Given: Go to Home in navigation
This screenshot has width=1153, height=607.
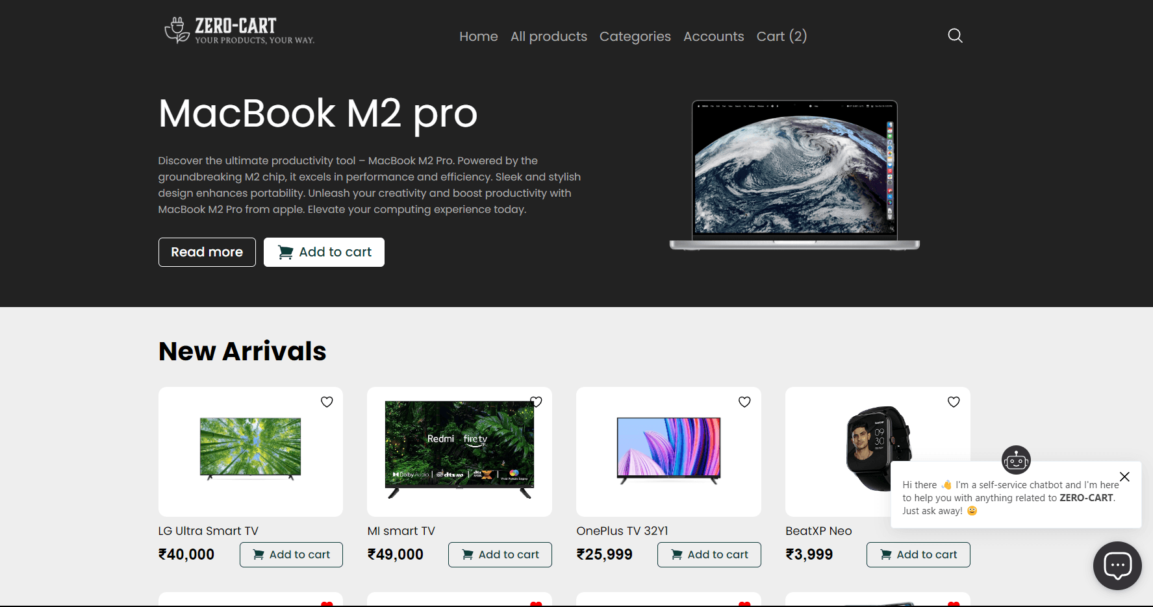Looking at the screenshot, I should (479, 36).
